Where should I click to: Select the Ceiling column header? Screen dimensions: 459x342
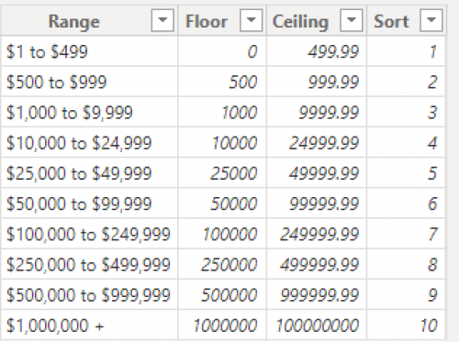[x=317, y=20]
